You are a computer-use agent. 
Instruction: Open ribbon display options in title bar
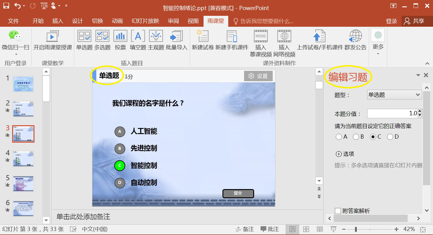click(394, 6)
